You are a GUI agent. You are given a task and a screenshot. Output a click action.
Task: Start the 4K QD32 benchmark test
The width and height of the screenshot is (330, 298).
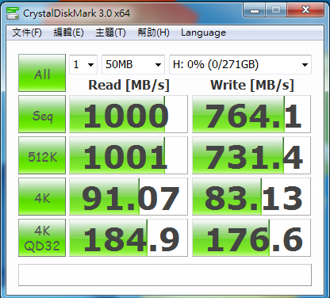[x=42, y=238]
